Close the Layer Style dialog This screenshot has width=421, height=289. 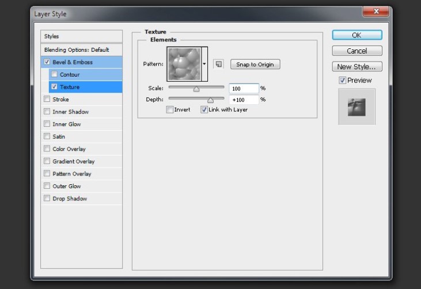click(377, 12)
